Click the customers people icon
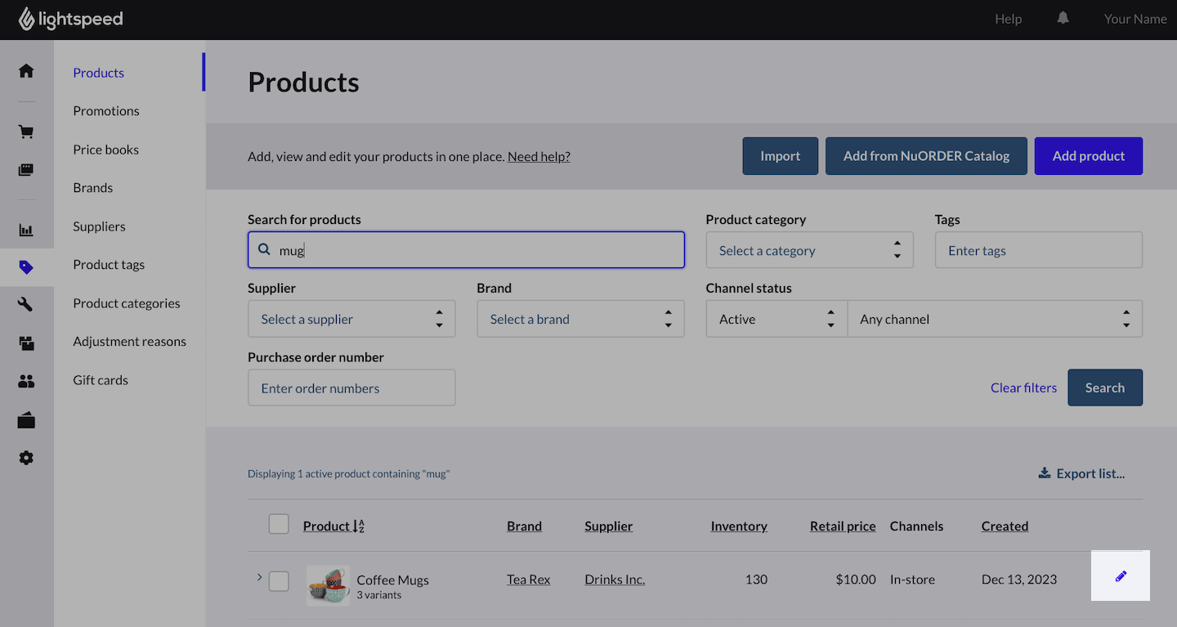The width and height of the screenshot is (1177, 627). pos(26,381)
